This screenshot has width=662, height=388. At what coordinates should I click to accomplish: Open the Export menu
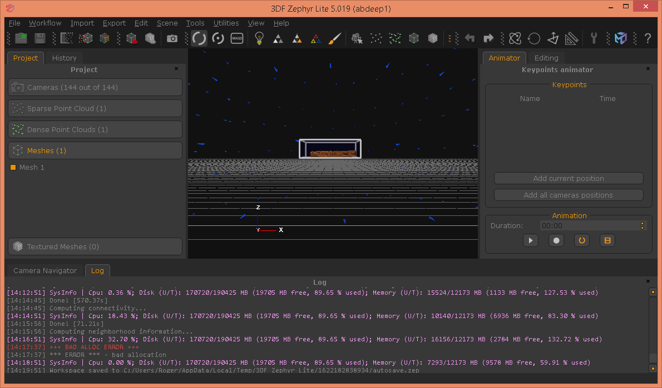(x=115, y=23)
